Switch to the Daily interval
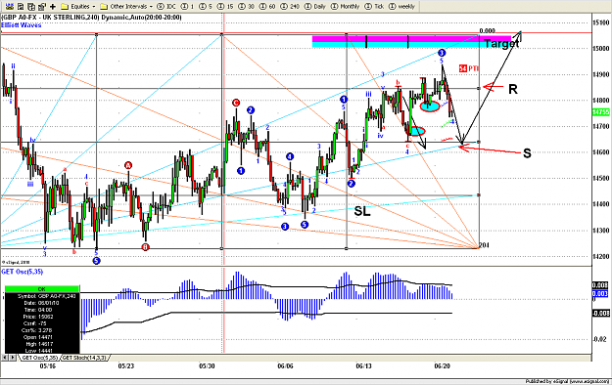This screenshot has width=612, height=385. point(314,6)
